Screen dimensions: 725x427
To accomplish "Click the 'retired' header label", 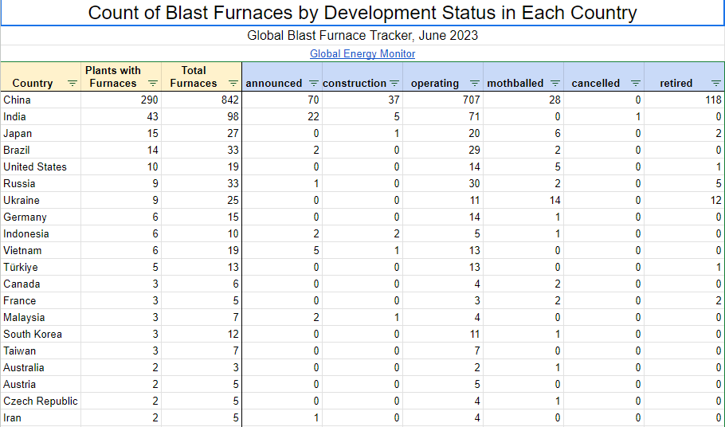I will pos(676,83).
